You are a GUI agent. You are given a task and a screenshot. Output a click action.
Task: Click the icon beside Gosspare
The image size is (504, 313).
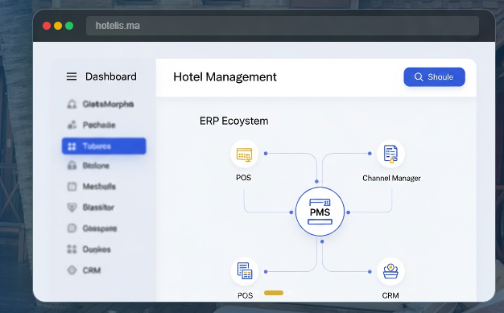72,229
